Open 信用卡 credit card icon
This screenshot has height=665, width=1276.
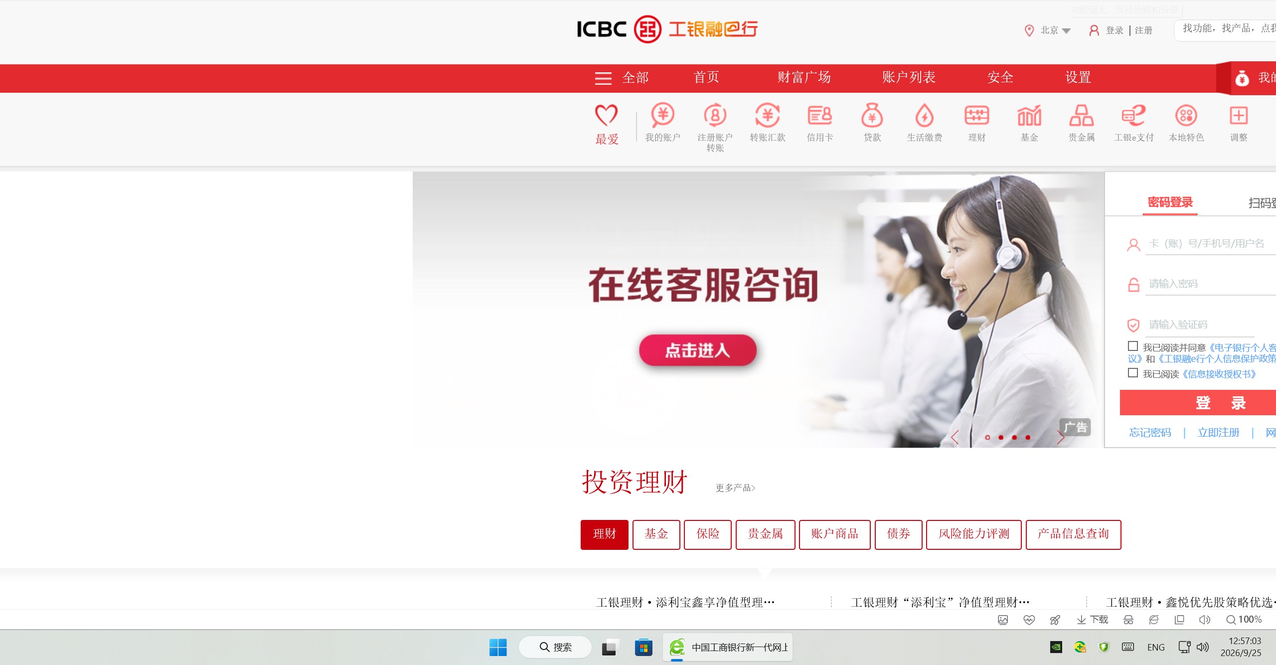[x=819, y=116]
